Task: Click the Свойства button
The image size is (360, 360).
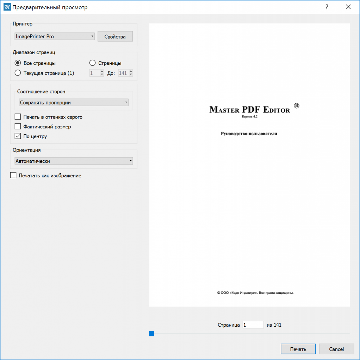Action: [115, 36]
